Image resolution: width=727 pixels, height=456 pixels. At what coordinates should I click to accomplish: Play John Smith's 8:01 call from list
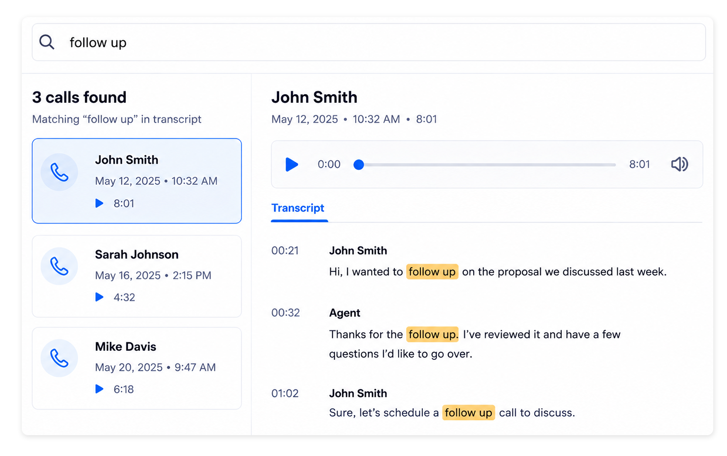tap(99, 203)
